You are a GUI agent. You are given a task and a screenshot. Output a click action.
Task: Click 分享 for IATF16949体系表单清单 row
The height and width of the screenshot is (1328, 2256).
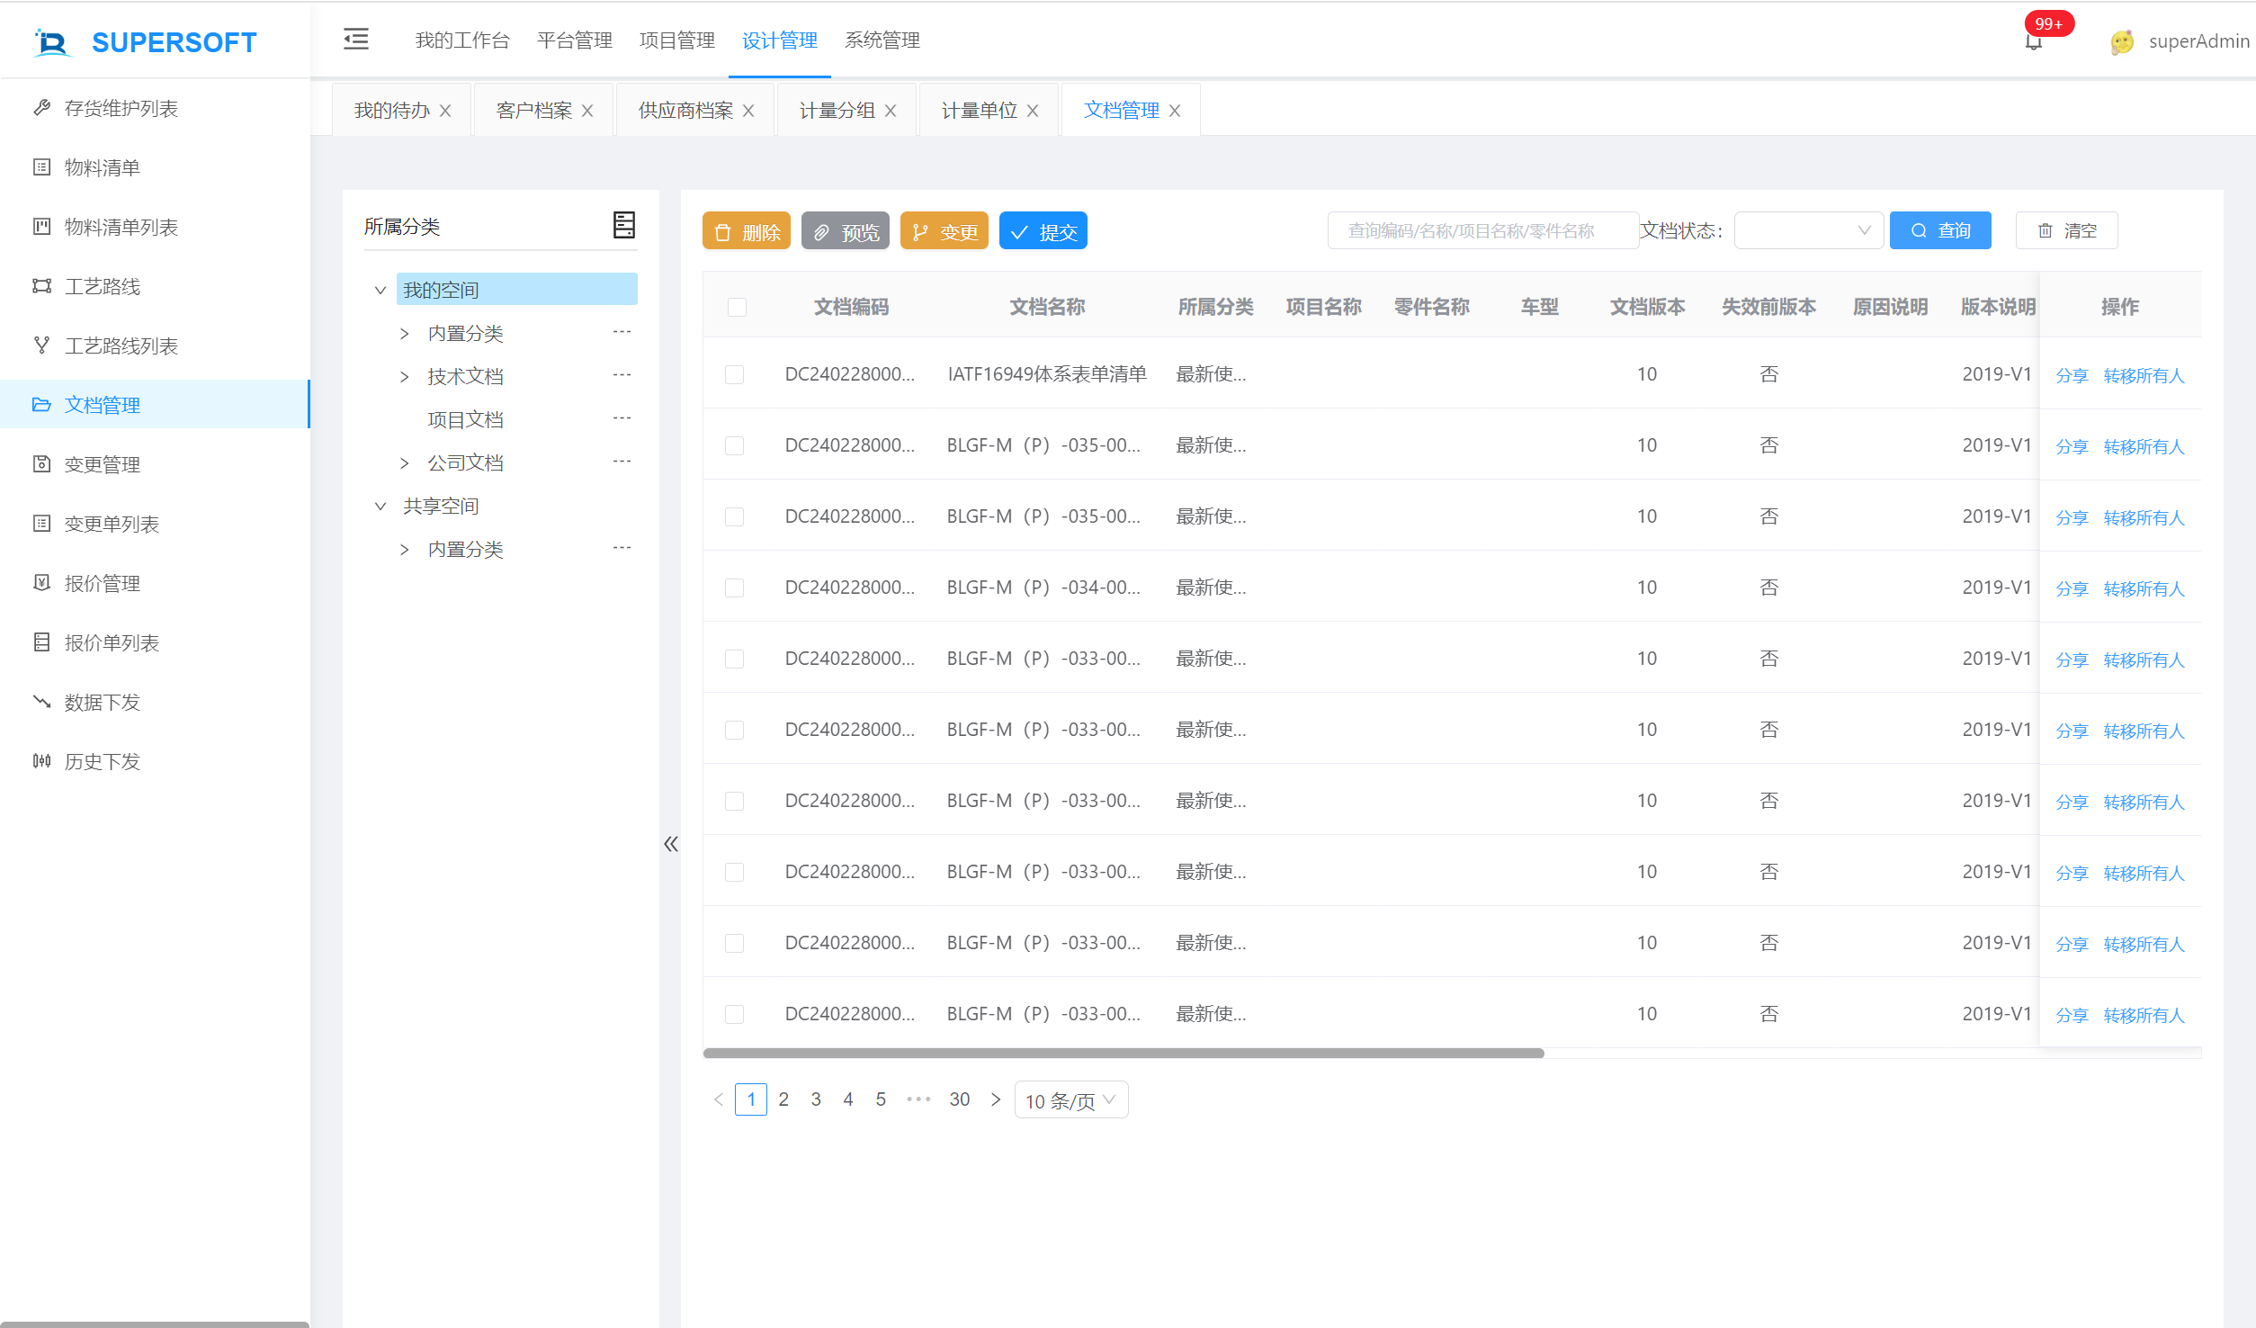(2071, 375)
